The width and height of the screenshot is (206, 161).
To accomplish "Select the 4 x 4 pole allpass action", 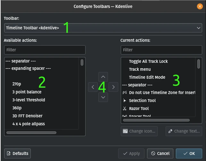I will [29, 124].
